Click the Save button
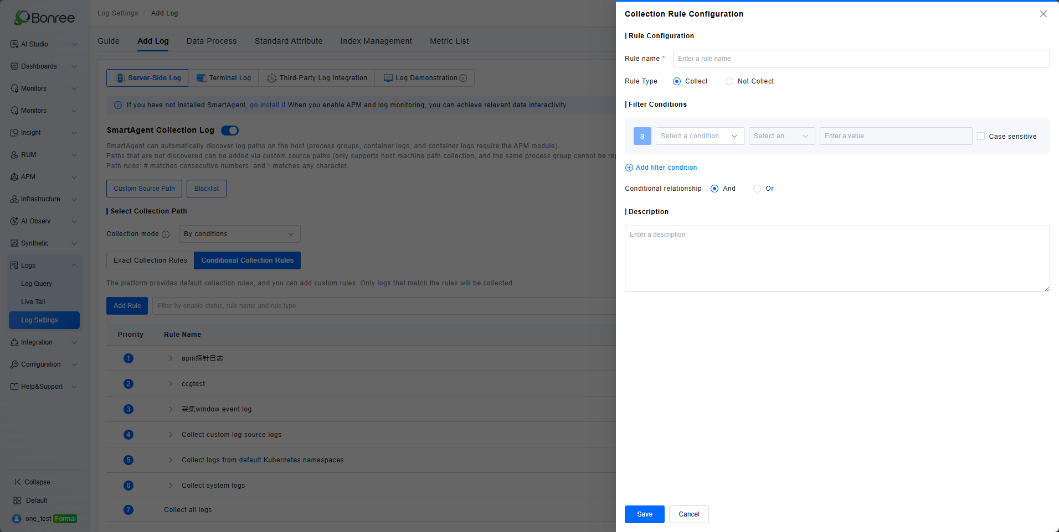Image resolution: width=1059 pixels, height=532 pixels. [x=645, y=514]
